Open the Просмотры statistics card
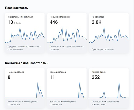Screen dimensions: 134x110 [x=109, y=33]
